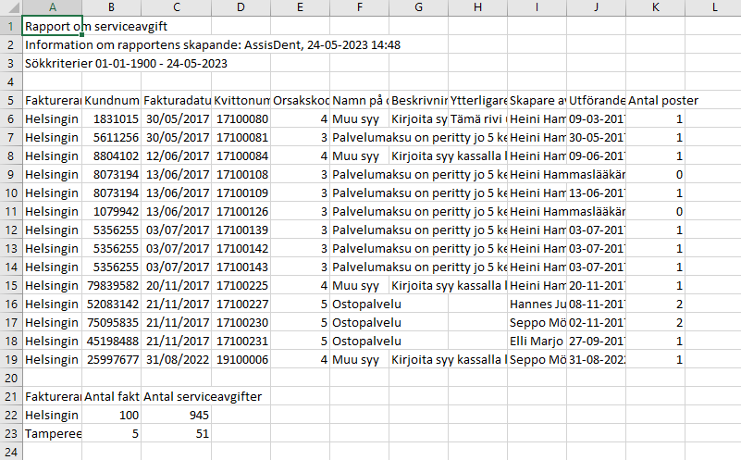Select column K header
Viewport: 741px width, 460px height.
655,7
